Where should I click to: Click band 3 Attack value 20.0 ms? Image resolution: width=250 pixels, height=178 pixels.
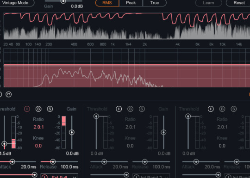pos(212,167)
